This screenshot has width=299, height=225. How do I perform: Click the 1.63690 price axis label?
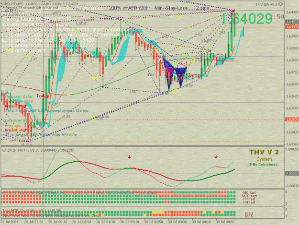coord(292,84)
